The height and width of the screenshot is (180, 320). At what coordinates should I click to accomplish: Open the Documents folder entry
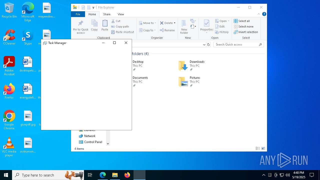(140, 82)
